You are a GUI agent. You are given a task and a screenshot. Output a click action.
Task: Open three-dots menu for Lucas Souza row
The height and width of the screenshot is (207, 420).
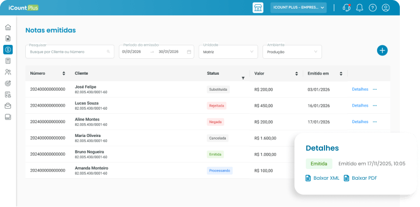coord(375,106)
